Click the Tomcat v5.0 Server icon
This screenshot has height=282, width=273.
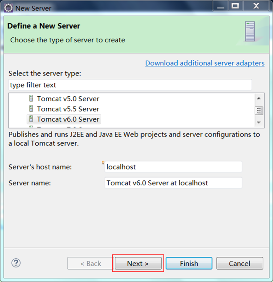[31, 99]
